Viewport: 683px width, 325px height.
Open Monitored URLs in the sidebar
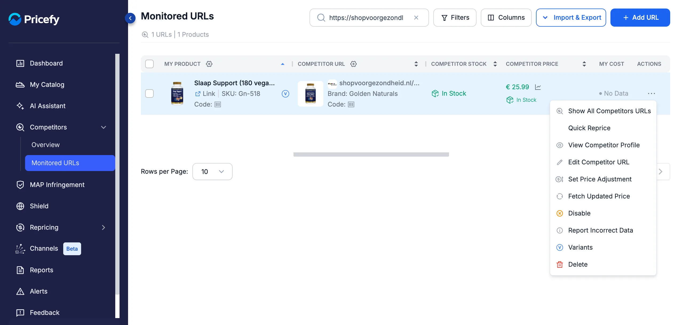pos(70,163)
